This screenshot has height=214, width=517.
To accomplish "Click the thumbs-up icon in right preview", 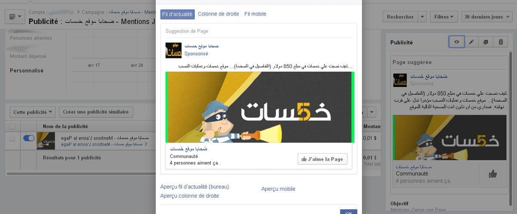I will click(493, 174).
